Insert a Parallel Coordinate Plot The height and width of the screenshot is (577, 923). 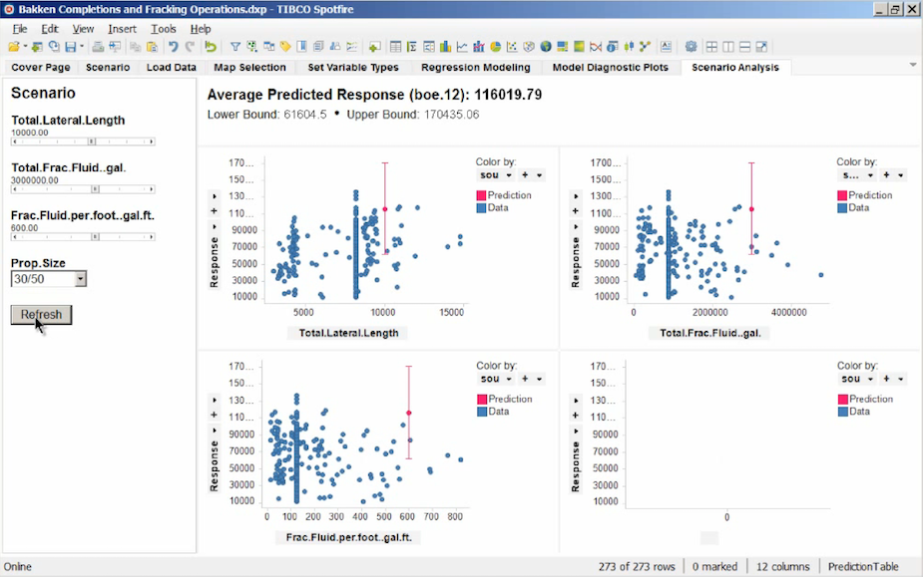596,47
